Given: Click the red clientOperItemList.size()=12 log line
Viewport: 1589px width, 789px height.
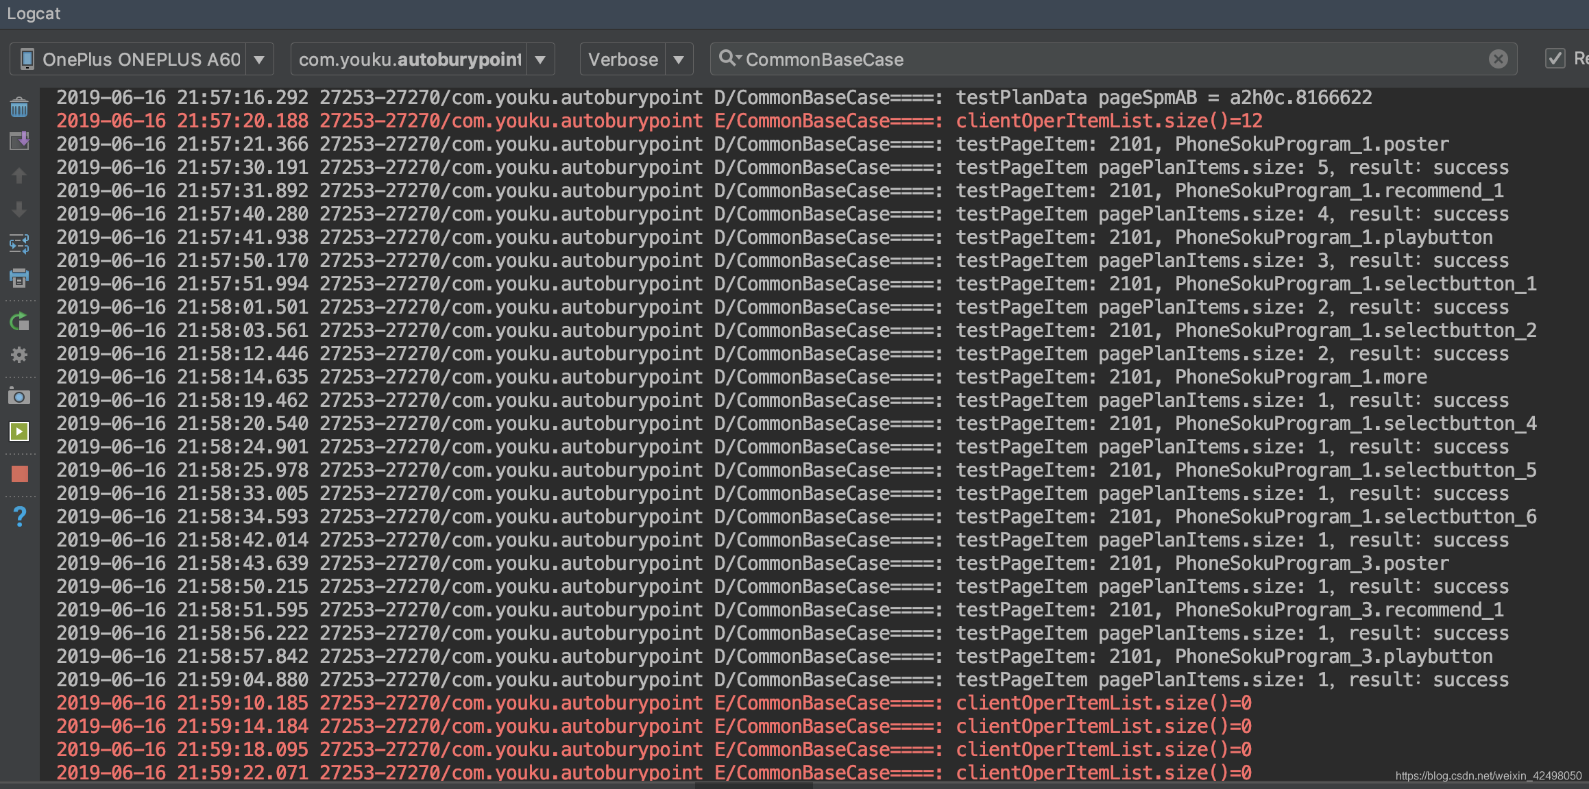Looking at the screenshot, I should pos(1108,121).
